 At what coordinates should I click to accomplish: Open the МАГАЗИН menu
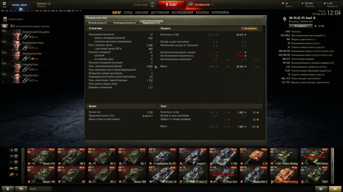coord(142,13)
